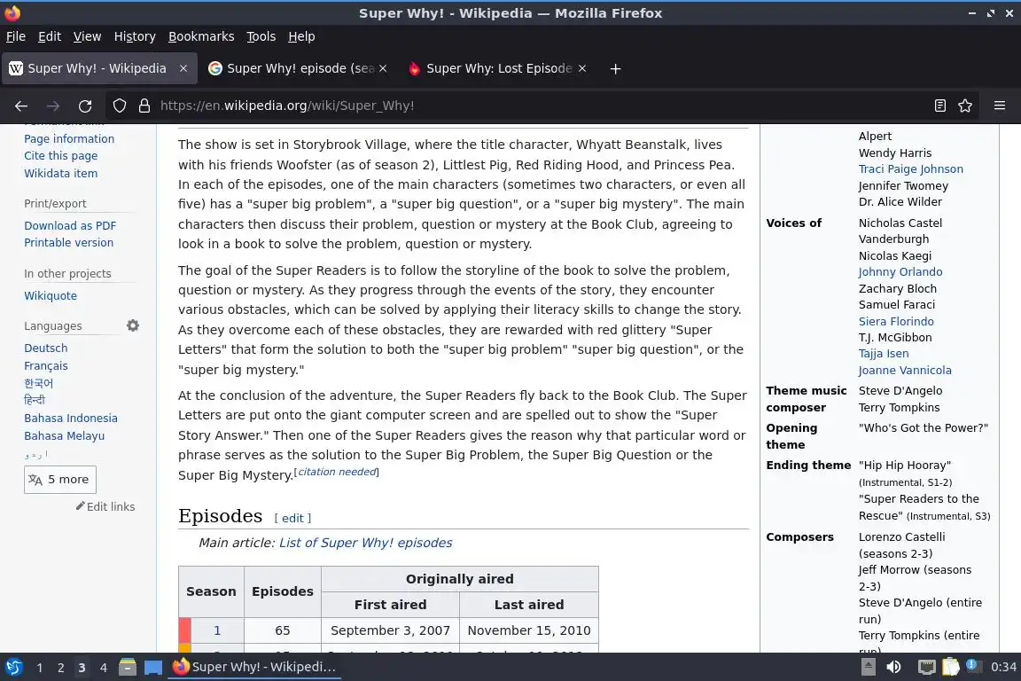1021x681 pixels.
Task: Switch to workspace 4
Action: pos(103,668)
